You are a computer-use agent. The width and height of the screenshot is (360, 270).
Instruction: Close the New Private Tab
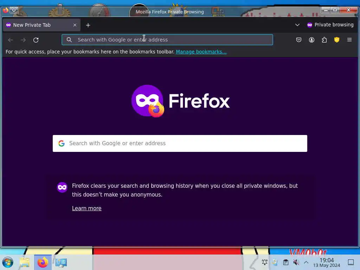tap(75, 25)
